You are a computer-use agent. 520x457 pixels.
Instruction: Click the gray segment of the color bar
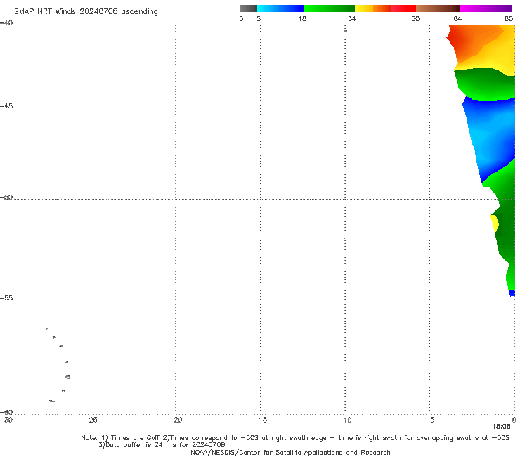249,8
